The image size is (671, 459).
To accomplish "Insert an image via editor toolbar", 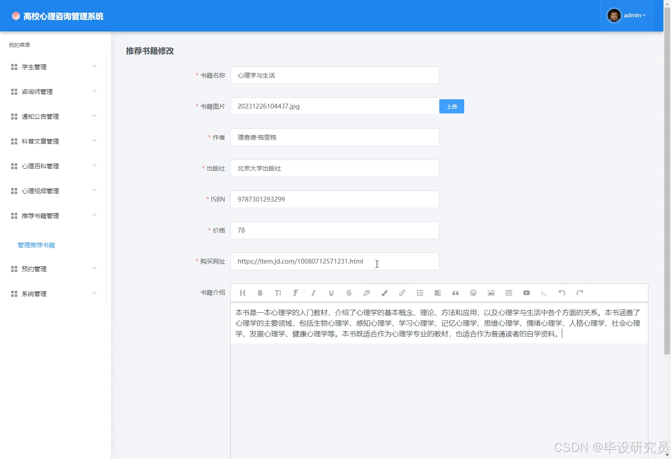I will 491,293.
